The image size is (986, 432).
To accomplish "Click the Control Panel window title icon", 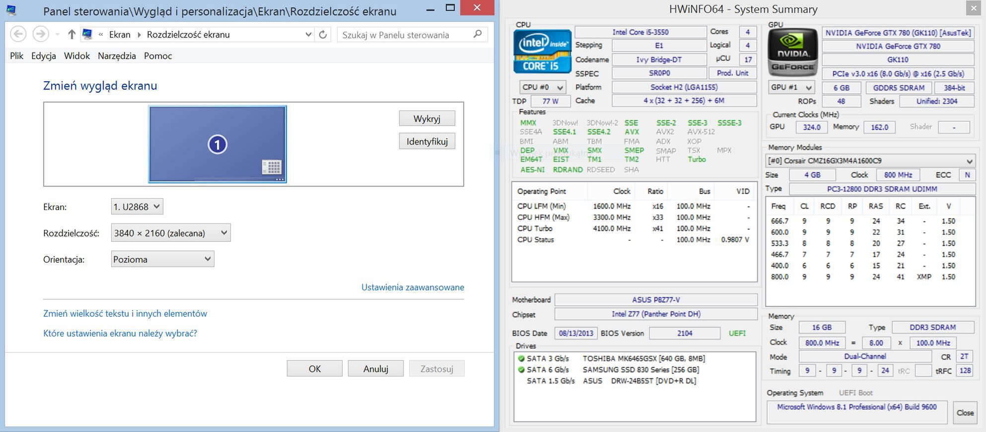I will pos(11,9).
